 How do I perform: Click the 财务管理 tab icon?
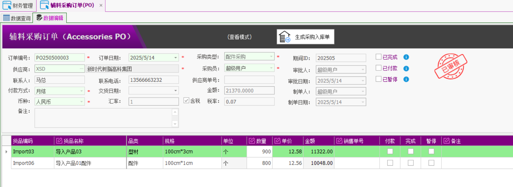pyautogui.click(x=7, y=5)
